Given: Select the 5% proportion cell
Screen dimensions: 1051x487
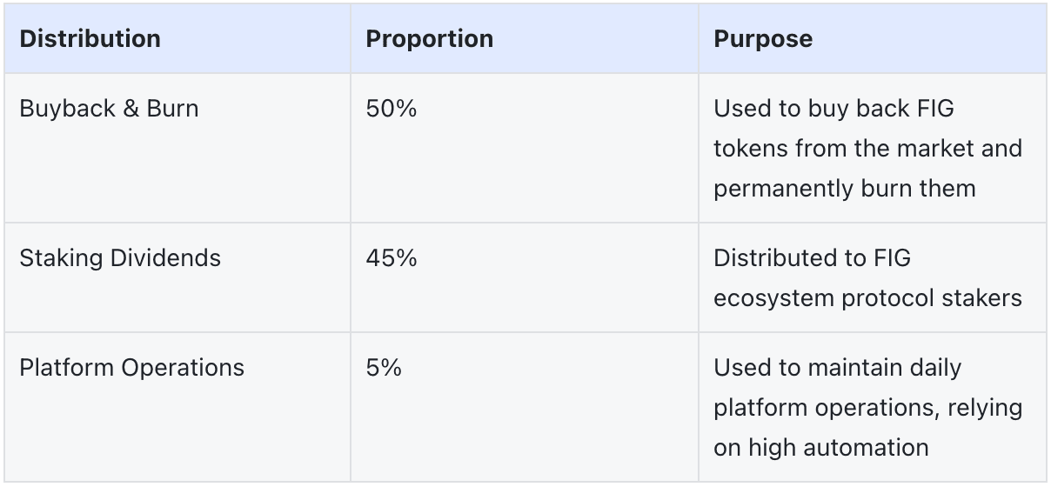Looking at the screenshot, I should pyautogui.click(x=384, y=368).
